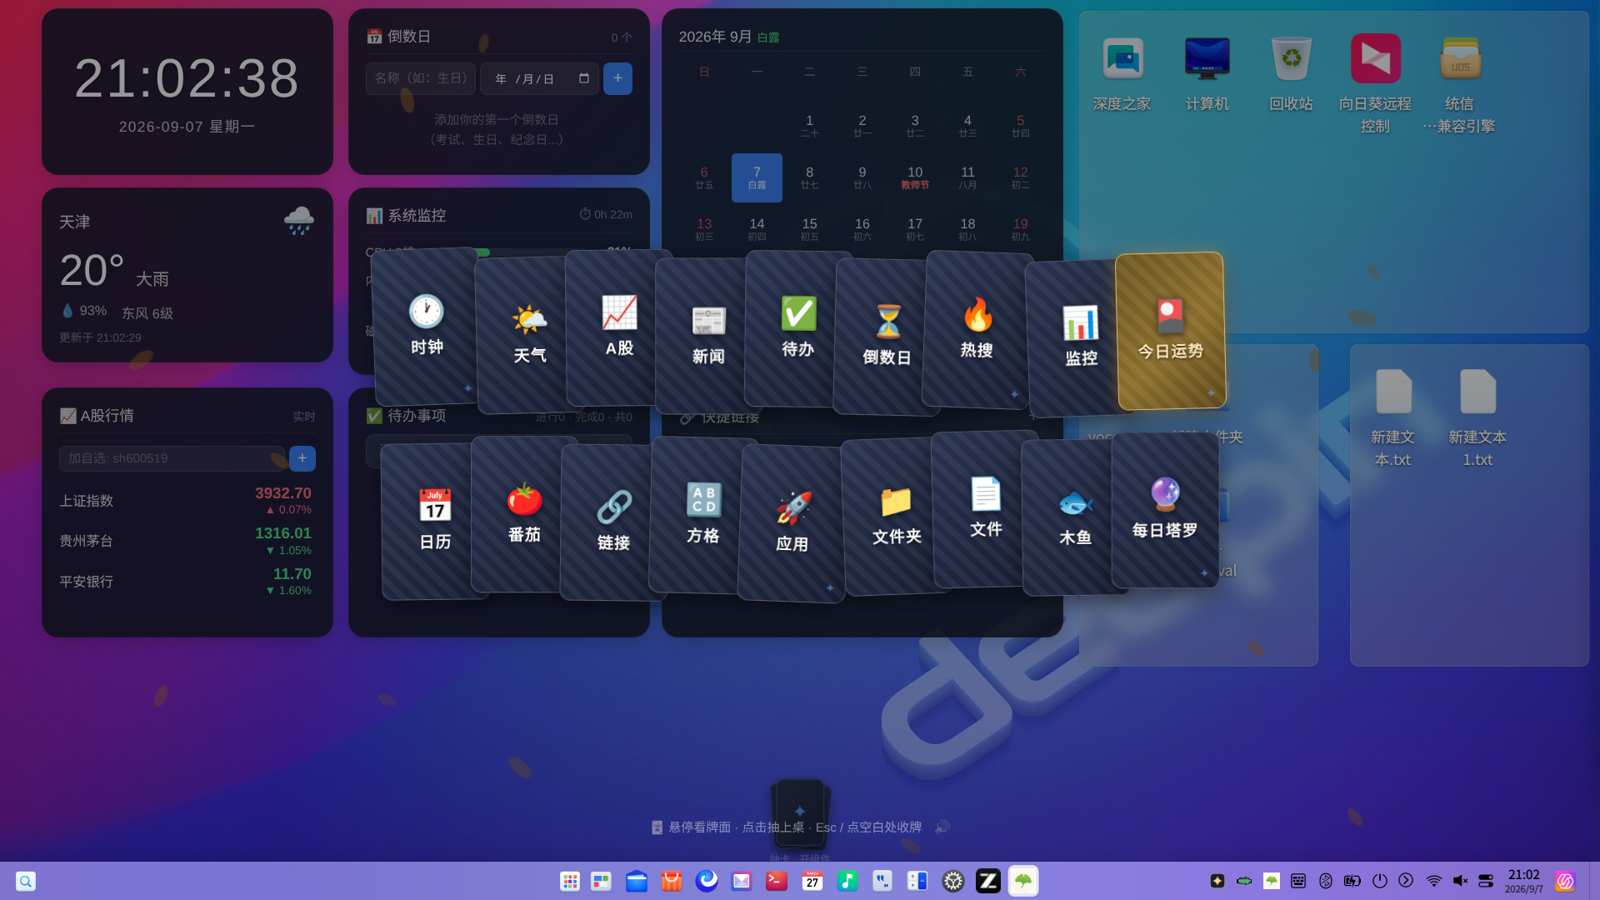
Task: Add countdown with the blue plus button
Action: pos(617,78)
